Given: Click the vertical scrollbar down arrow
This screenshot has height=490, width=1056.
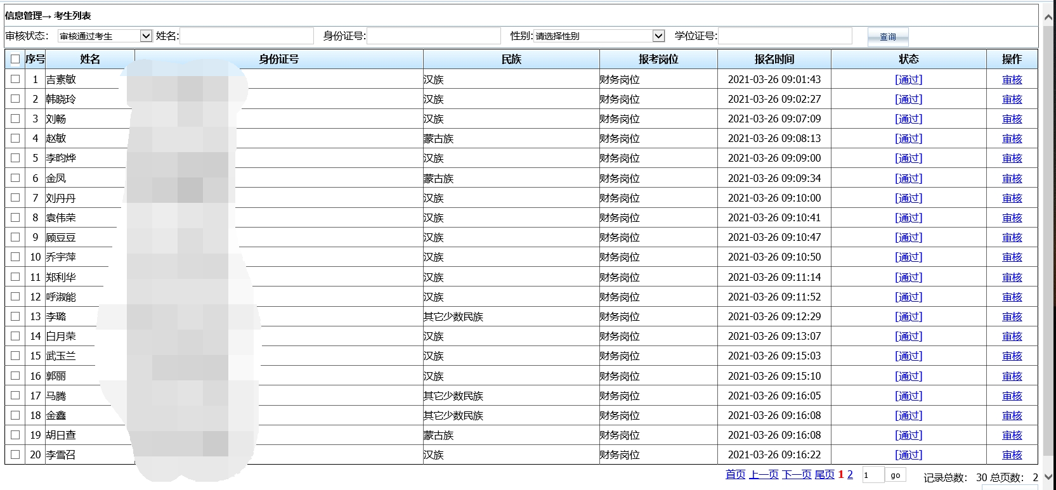Looking at the screenshot, I should point(1049,477).
